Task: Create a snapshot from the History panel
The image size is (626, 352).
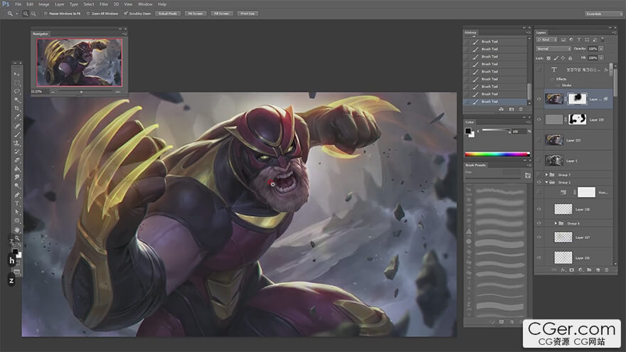Action: (x=511, y=109)
